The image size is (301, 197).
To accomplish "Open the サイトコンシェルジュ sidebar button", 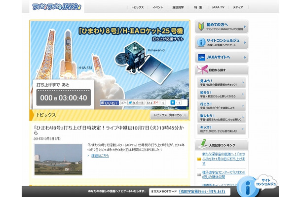I will [222, 42].
